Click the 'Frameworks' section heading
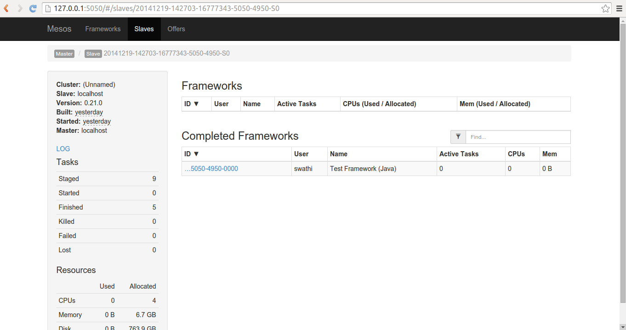 212,86
